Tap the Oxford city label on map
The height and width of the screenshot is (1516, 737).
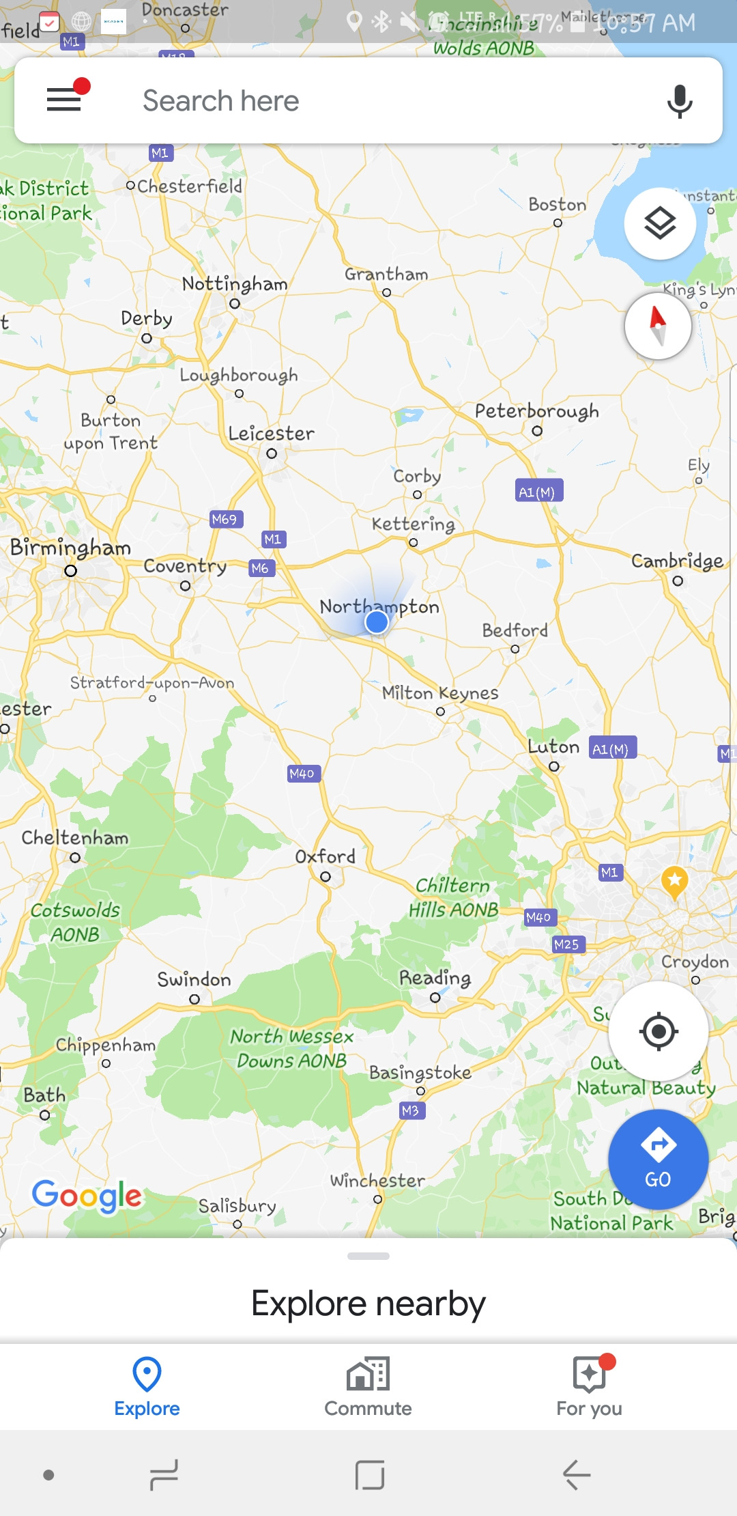(x=326, y=856)
